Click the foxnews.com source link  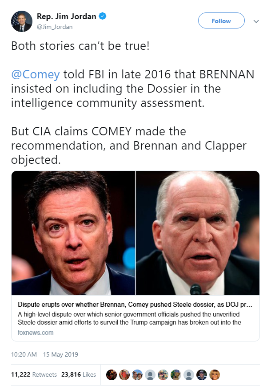tap(36, 333)
